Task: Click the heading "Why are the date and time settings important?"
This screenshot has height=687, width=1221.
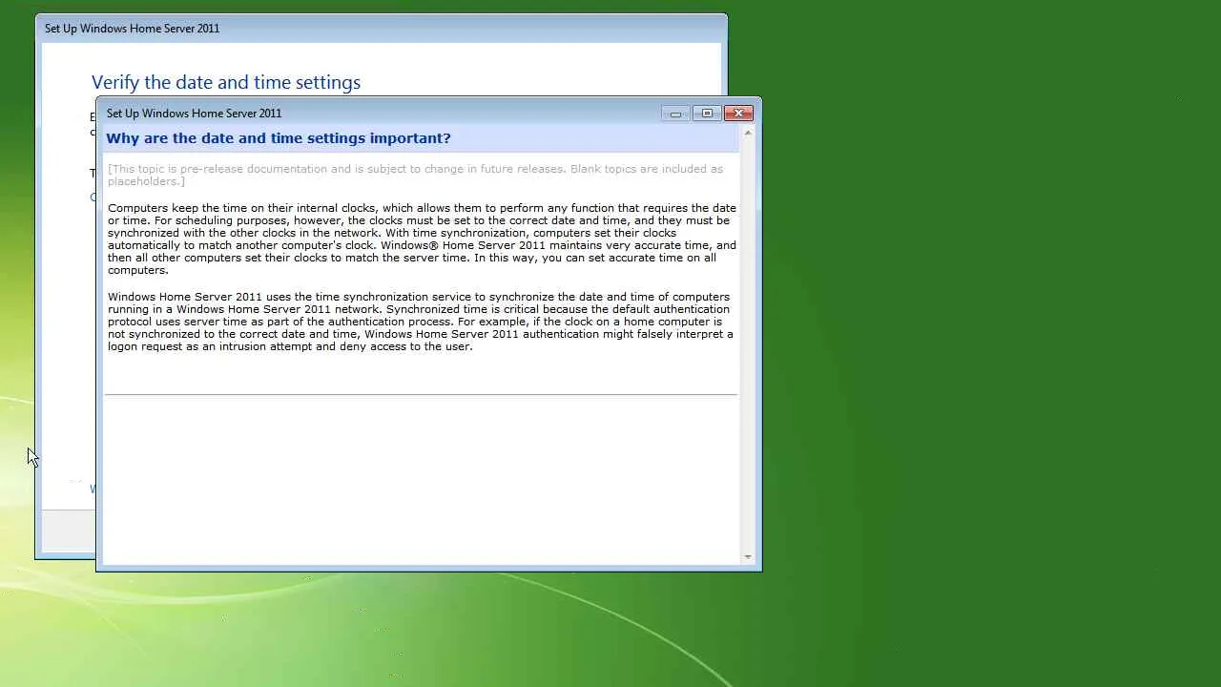Action: pos(279,138)
